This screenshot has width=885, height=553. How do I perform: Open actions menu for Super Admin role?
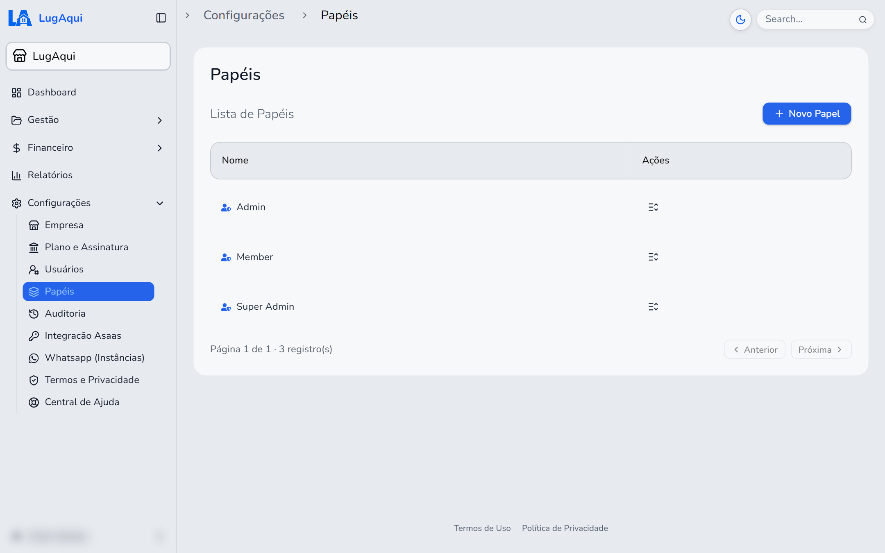click(x=653, y=307)
